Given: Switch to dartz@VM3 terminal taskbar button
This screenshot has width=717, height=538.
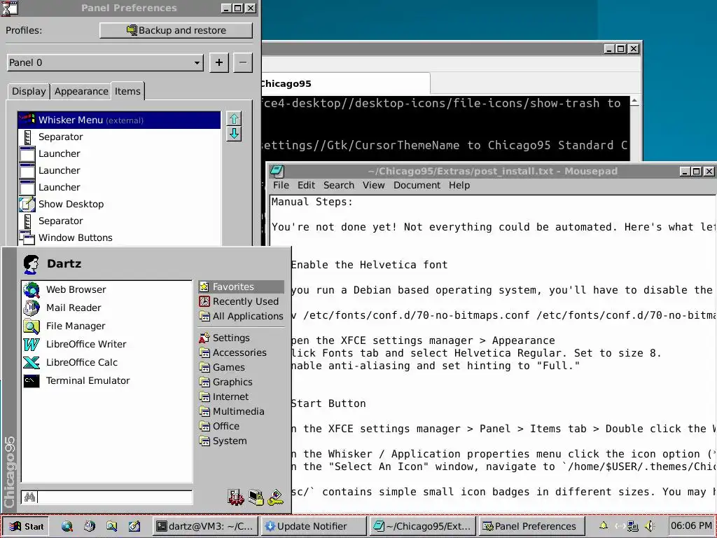Looking at the screenshot, I should pos(205,527).
